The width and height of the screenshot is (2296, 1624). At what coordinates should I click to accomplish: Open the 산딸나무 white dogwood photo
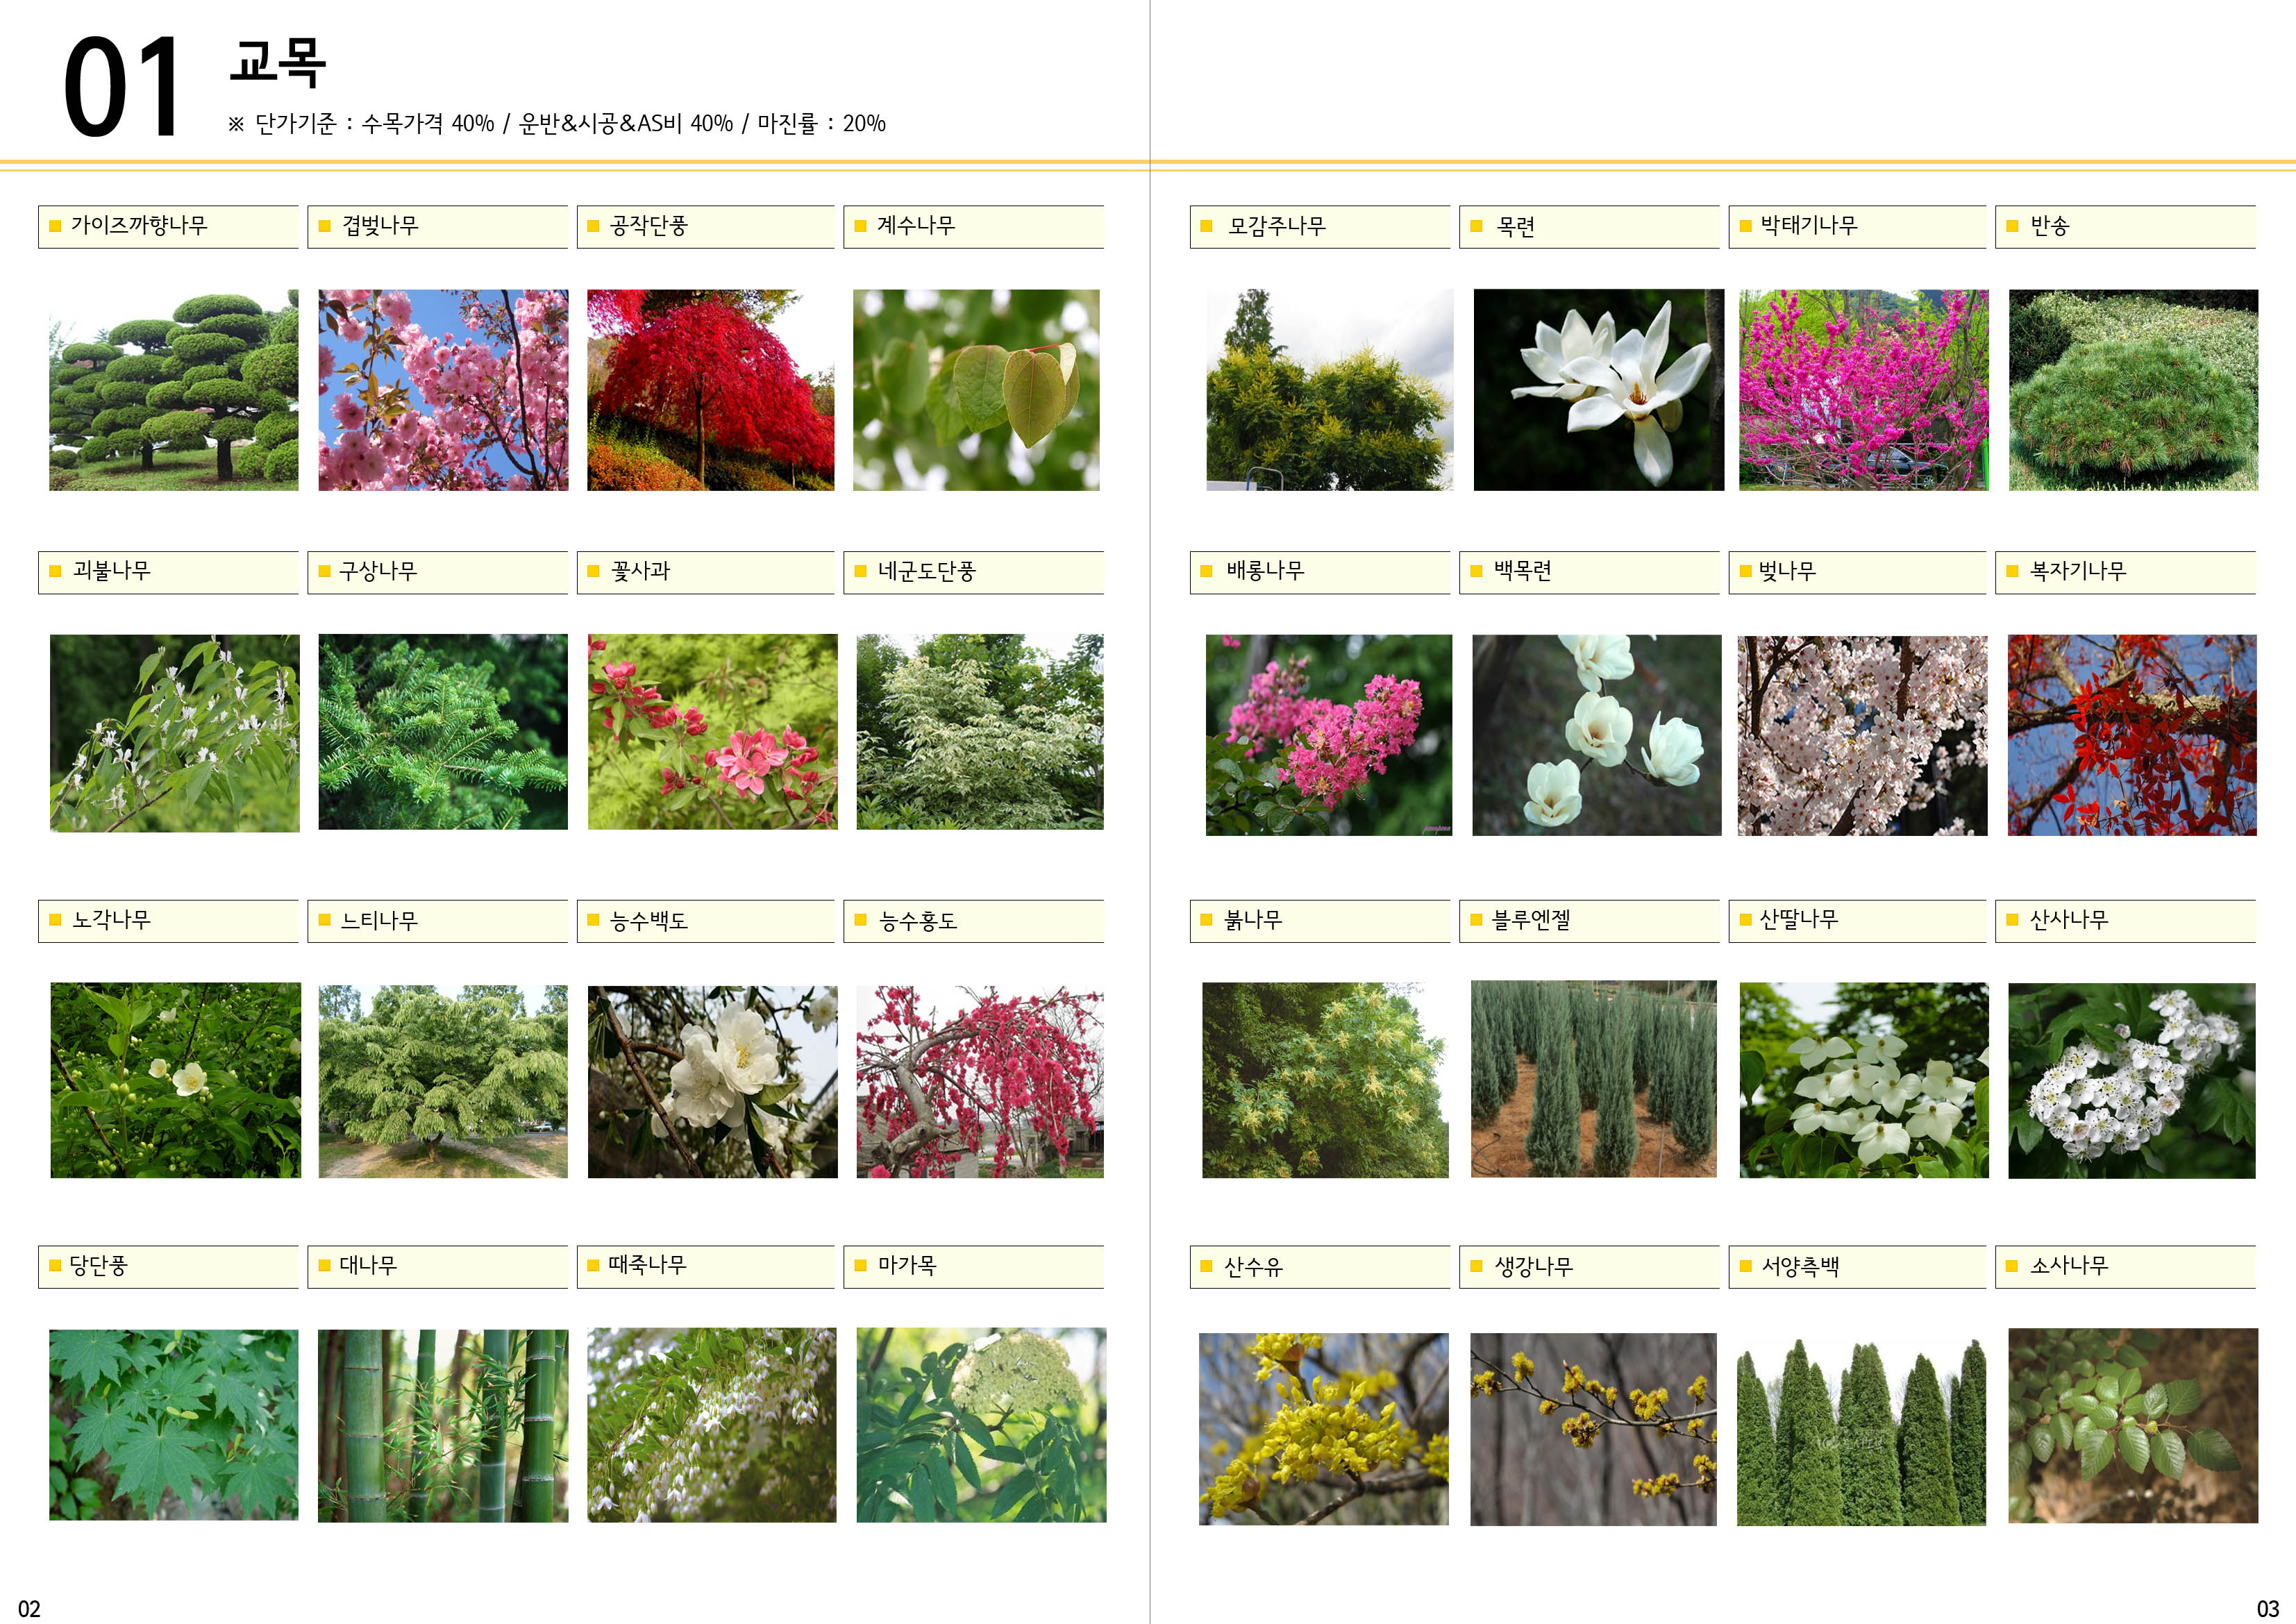tap(1864, 1080)
